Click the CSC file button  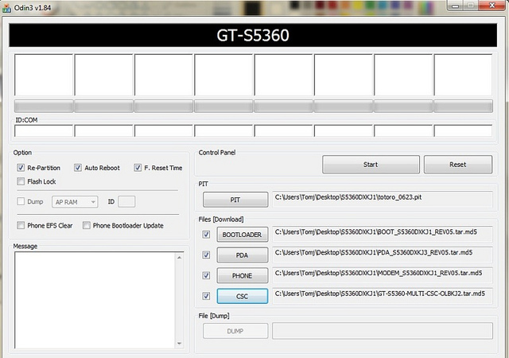point(242,296)
